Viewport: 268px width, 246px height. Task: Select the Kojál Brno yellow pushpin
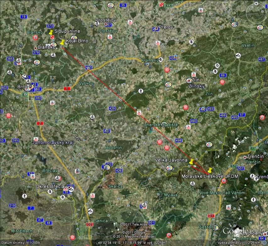click(62, 42)
